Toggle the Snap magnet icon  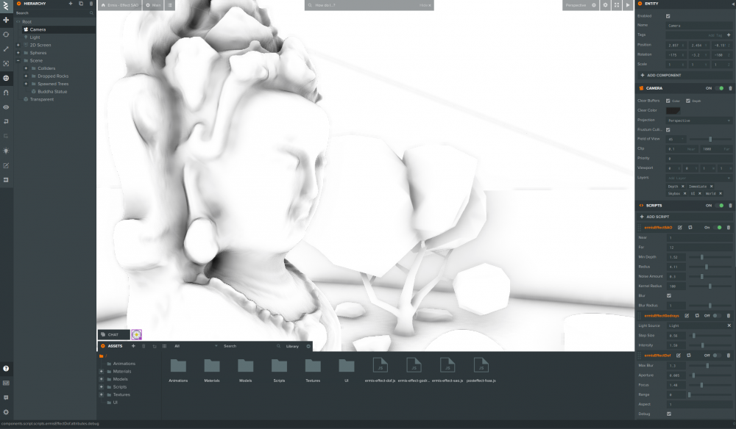(6, 93)
